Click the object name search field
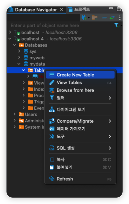 click(61, 26)
